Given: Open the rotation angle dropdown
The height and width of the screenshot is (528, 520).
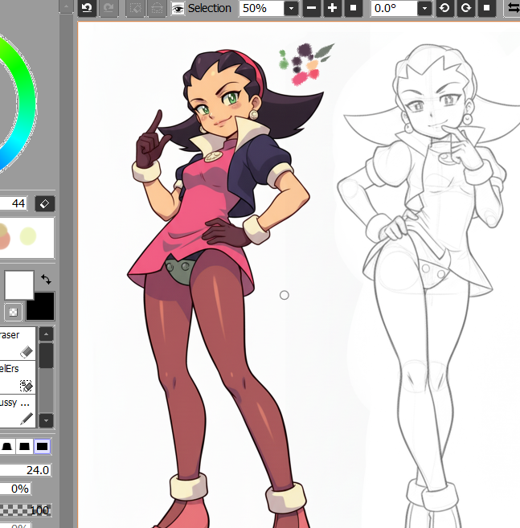Looking at the screenshot, I should pyautogui.click(x=424, y=8).
